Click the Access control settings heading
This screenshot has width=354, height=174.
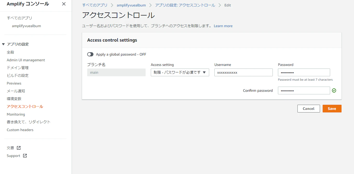(x=112, y=40)
